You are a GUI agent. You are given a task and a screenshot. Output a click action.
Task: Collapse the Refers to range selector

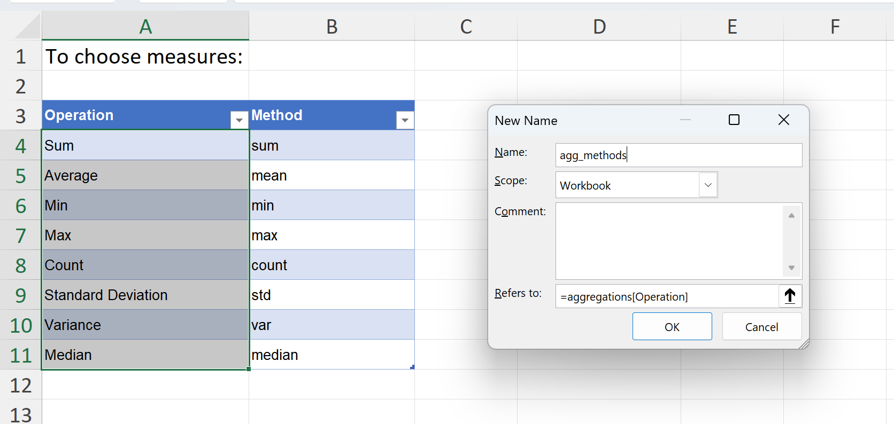(x=790, y=296)
